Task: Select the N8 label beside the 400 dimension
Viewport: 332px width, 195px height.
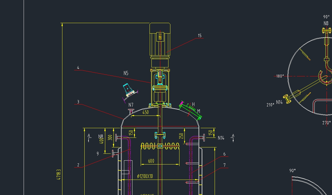Action: (x=101, y=136)
